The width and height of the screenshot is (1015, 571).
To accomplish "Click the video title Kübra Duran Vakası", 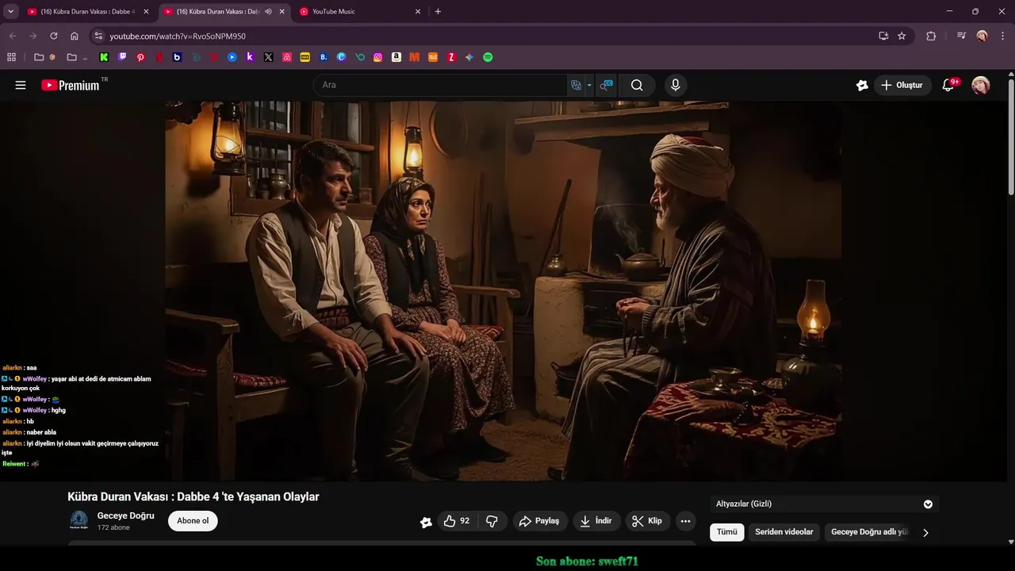I will [193, 497].
